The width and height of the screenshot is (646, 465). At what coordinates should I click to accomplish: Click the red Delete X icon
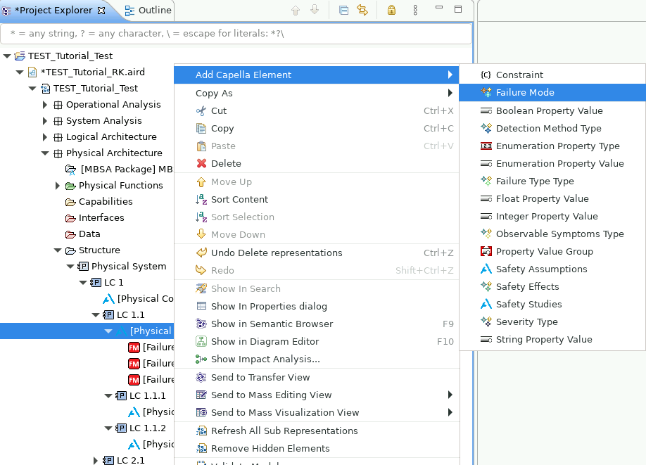click(201, 163)
